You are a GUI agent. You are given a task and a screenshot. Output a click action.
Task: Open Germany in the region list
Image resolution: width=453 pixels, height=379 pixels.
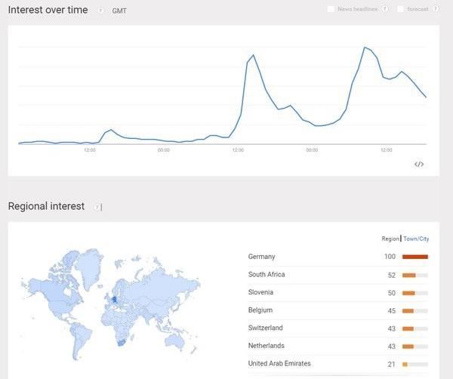(x=261, y=257)
